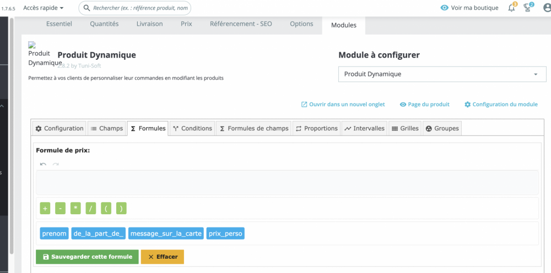551x273 pixels.
Task: Add the de_la_part_de_ field to formula
Action: point(99,233)
